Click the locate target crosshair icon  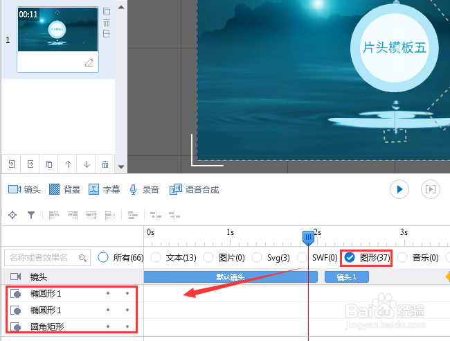click(12, 215)
